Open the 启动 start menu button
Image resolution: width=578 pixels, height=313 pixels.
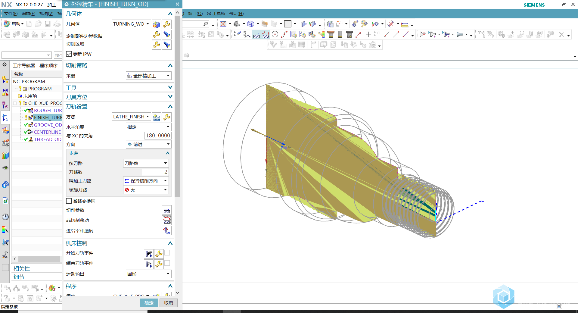14,24
